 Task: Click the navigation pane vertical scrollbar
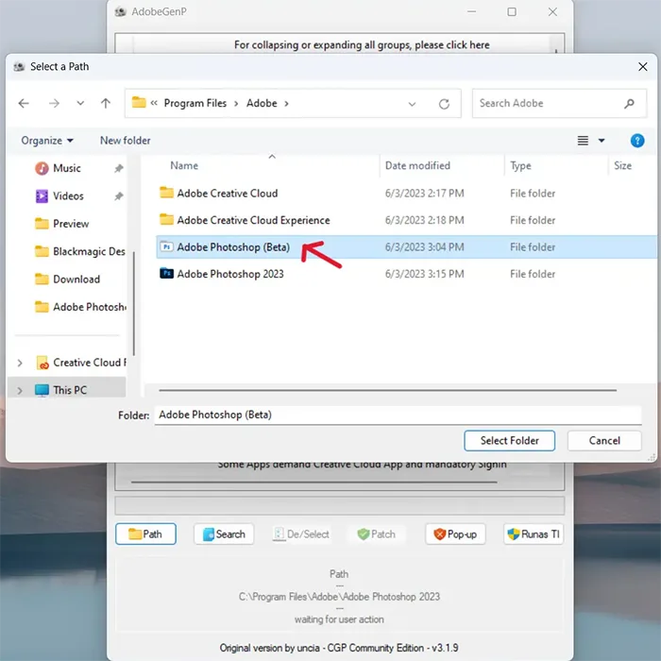[134, 303]
